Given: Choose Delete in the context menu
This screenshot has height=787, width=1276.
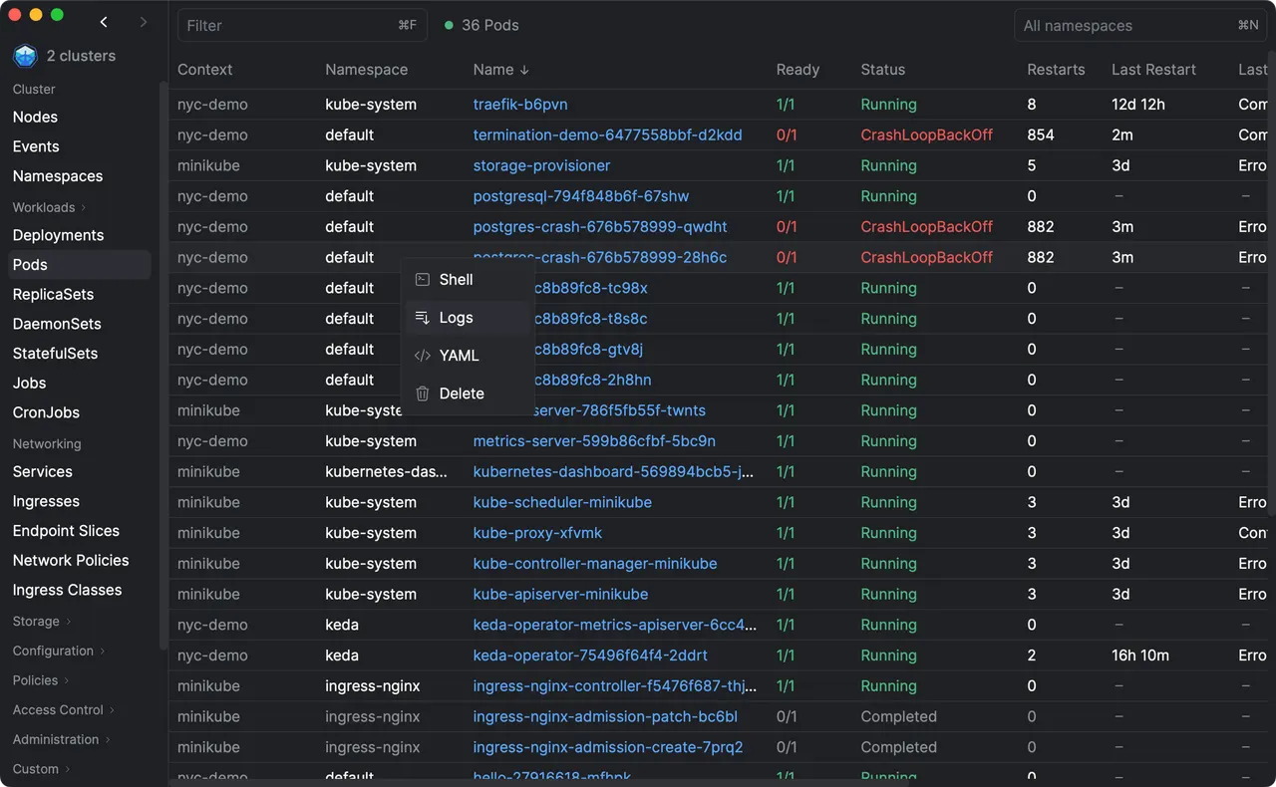Looking at the screenshot, I should click(x=468, y=393).
